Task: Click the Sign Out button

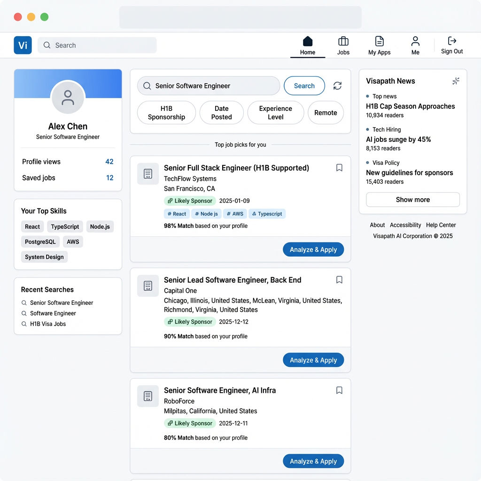Action: [452, 45]
